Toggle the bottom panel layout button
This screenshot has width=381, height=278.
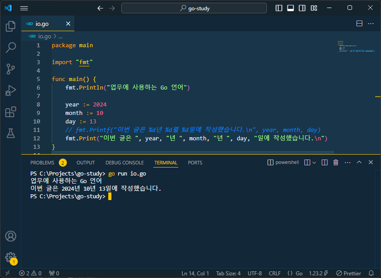291,8
